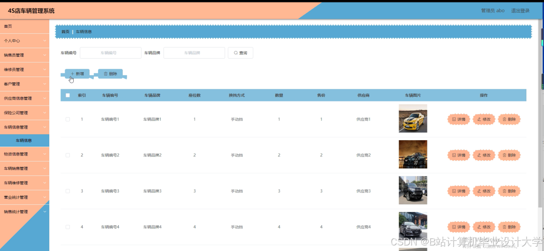
Task: Expand the 销售统计管理 chevron
Action: pos(45,212)
